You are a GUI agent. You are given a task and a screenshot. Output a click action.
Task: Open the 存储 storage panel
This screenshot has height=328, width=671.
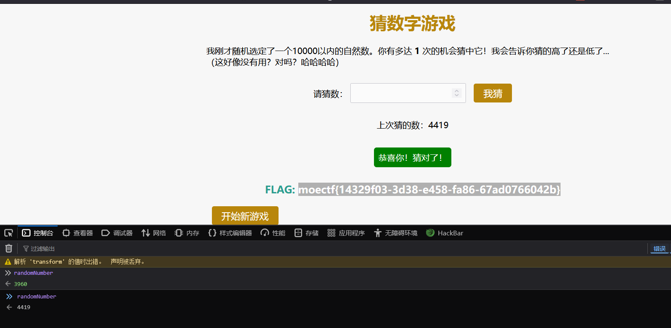point(306,233)
